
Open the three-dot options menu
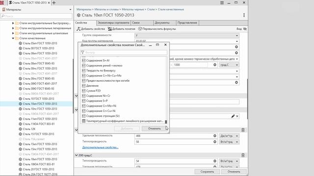tap(244, 15)
